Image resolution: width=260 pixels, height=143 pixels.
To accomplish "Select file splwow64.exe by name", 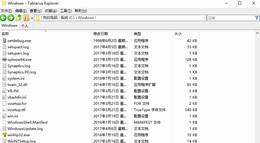I will 19,60.
